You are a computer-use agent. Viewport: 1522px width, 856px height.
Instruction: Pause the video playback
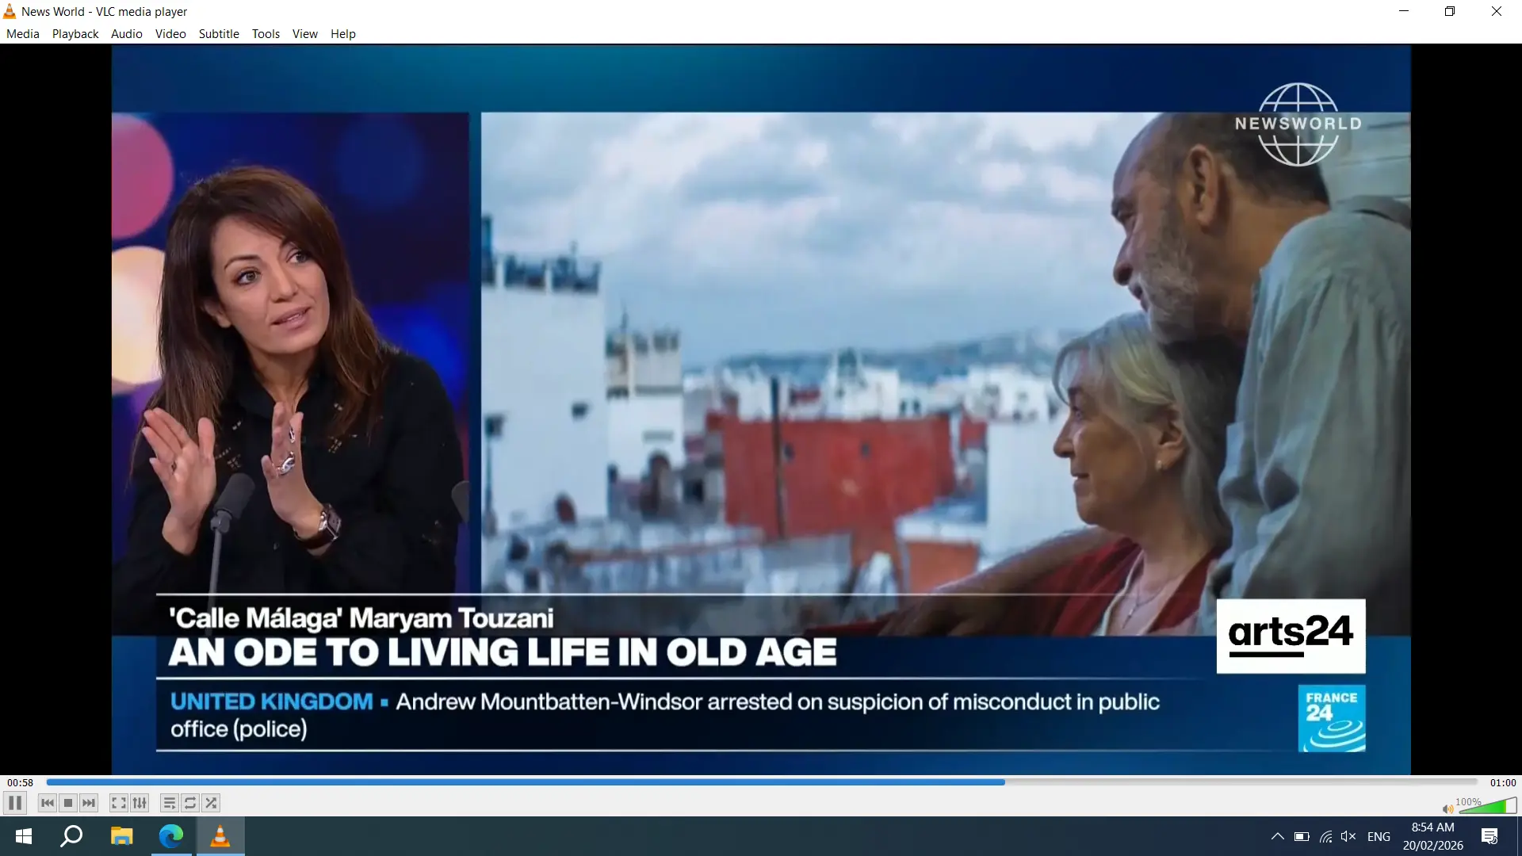tap(15, 803)
